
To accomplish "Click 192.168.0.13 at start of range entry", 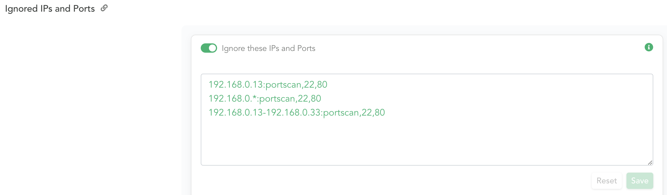I will pyautogui.click(x=236, y=112).
